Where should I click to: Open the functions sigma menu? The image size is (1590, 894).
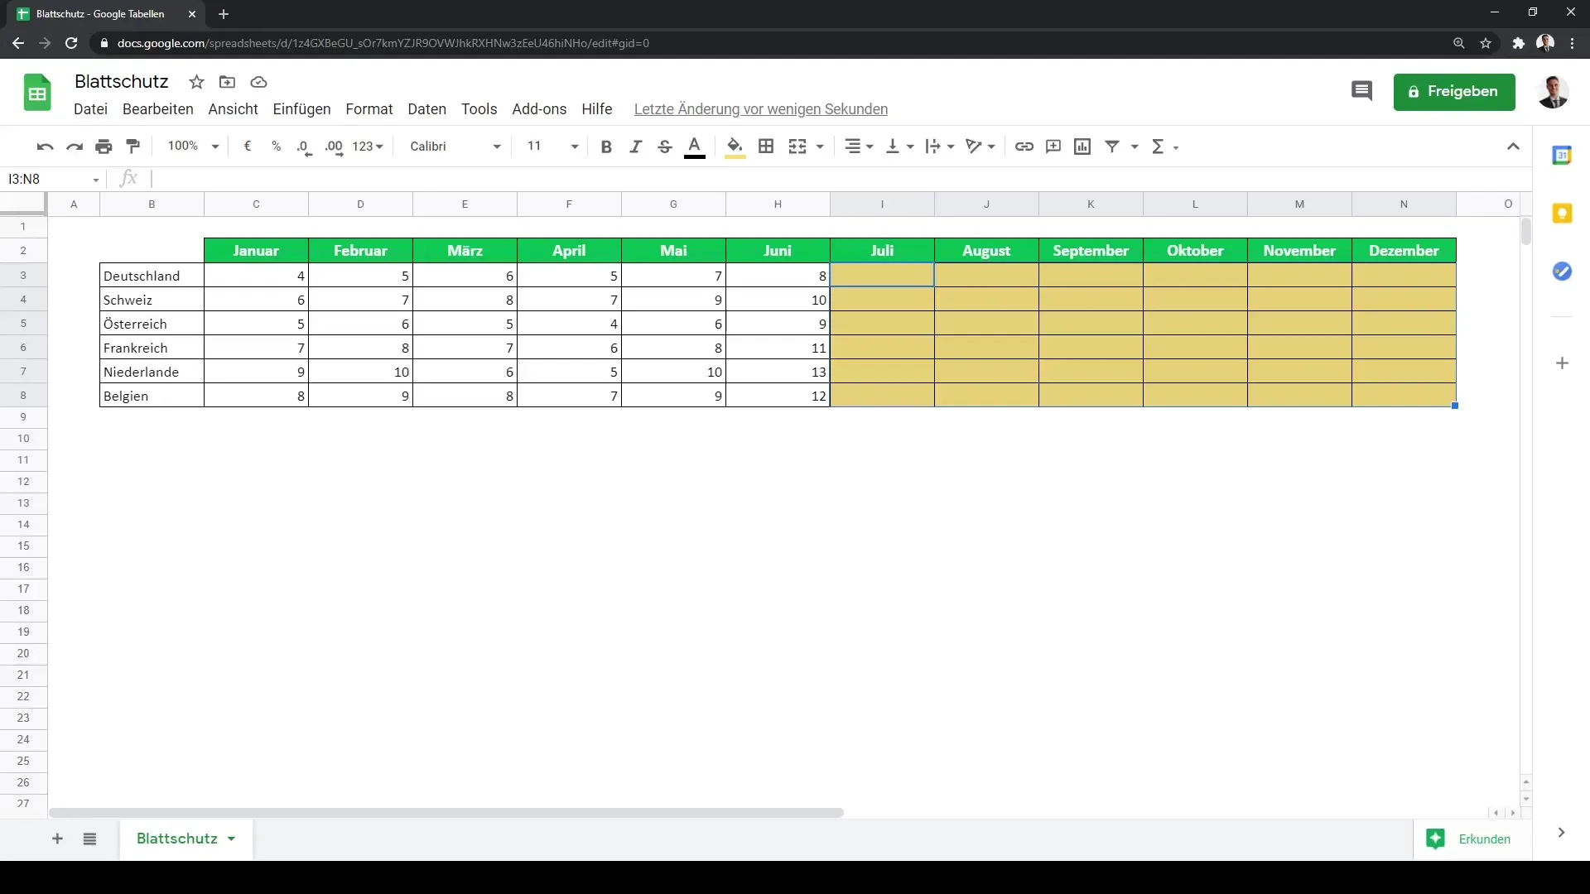click(1164, 147)
